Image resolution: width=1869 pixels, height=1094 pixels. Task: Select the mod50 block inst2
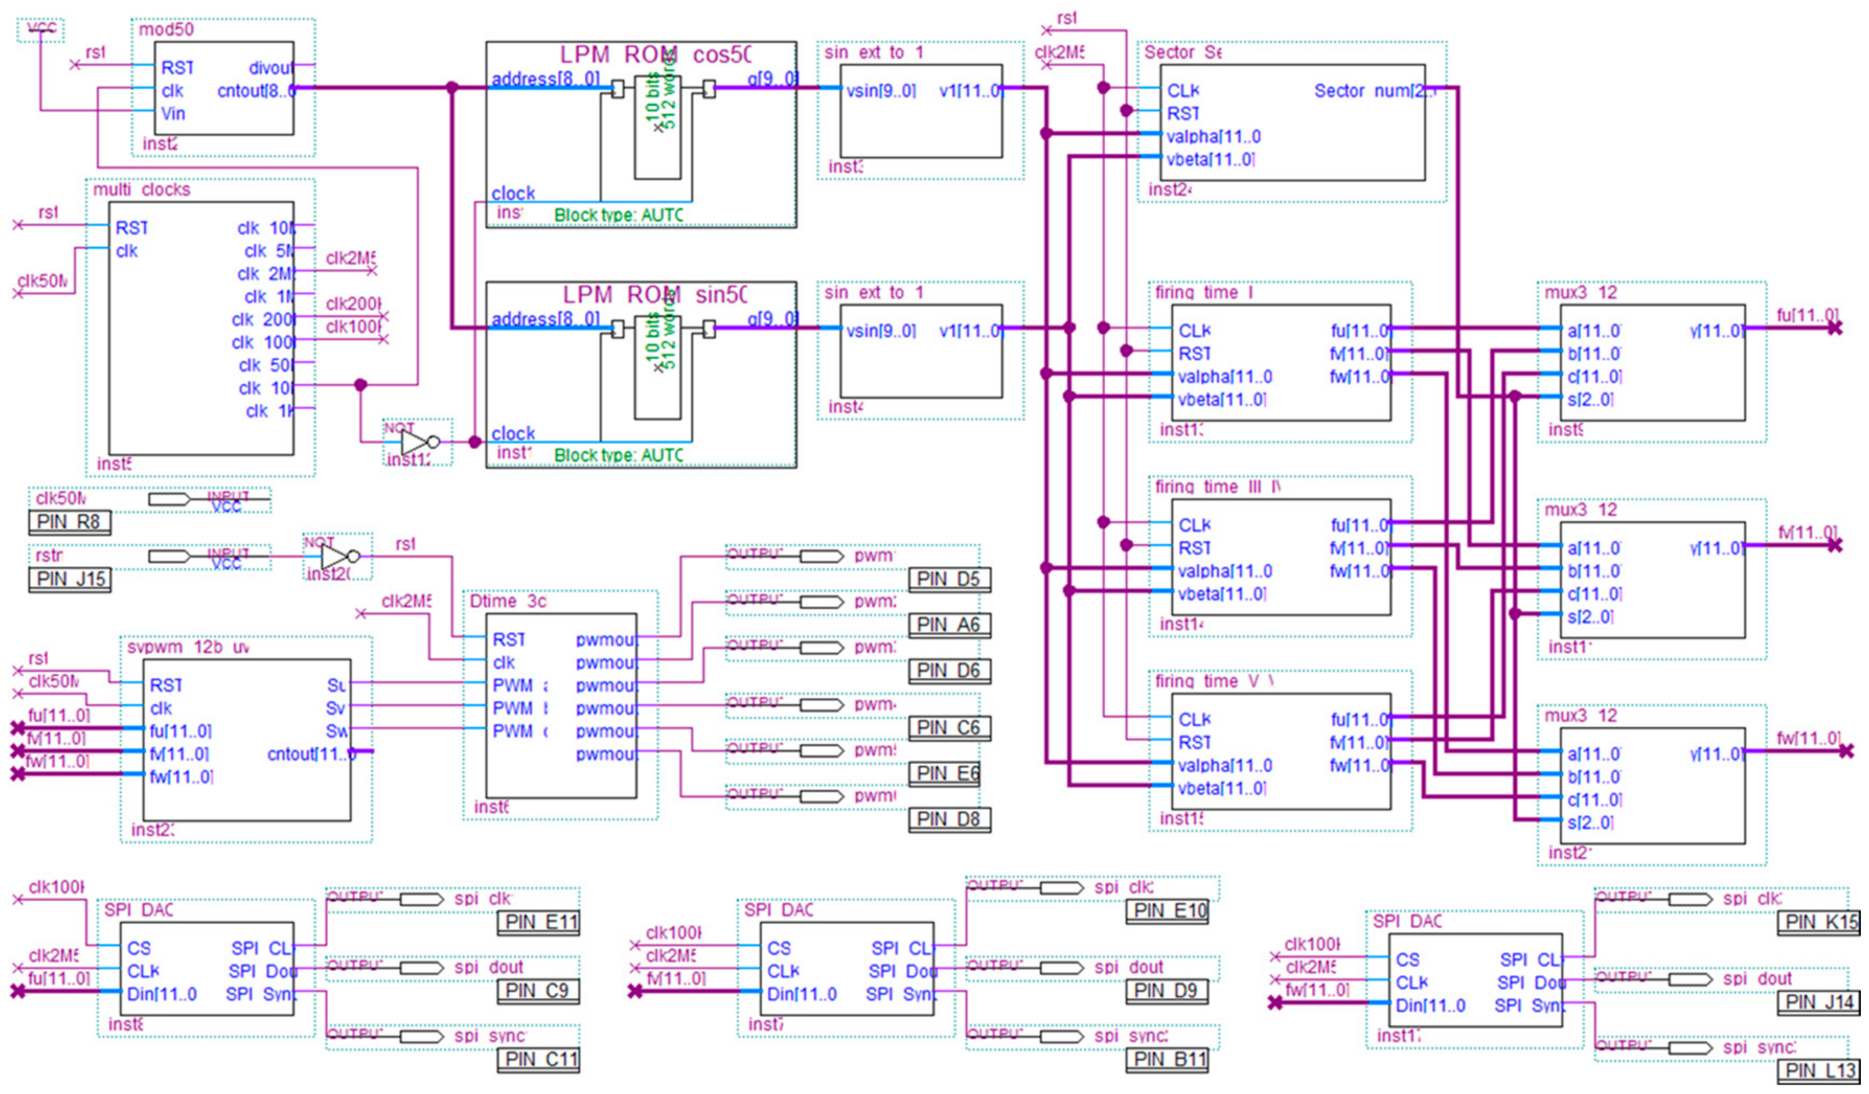click(x=223, y=88)
